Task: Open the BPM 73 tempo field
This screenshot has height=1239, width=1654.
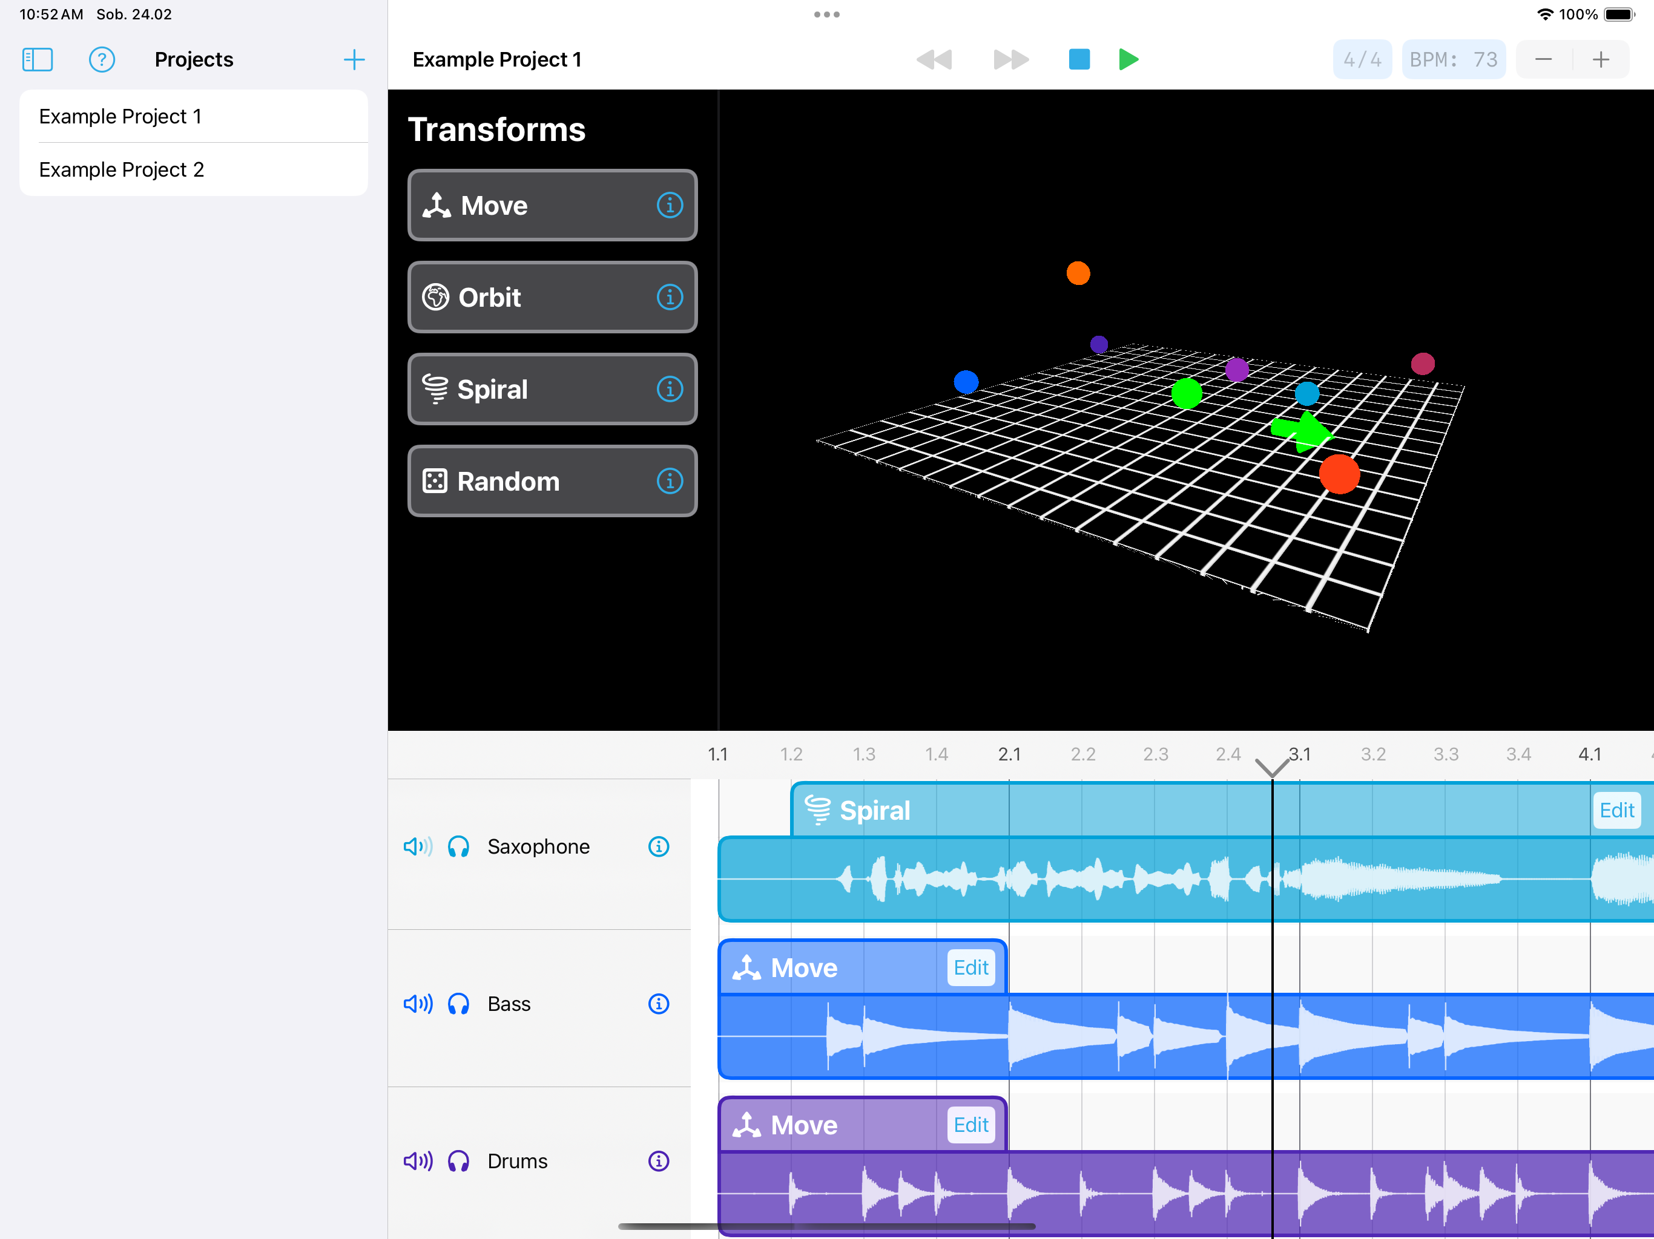Action: coord(1453,59)
